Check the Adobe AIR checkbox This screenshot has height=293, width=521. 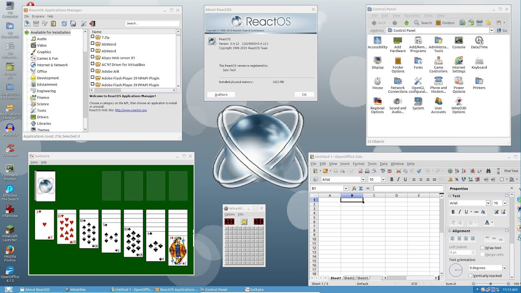pyautogui.click(x=93, y=71)
